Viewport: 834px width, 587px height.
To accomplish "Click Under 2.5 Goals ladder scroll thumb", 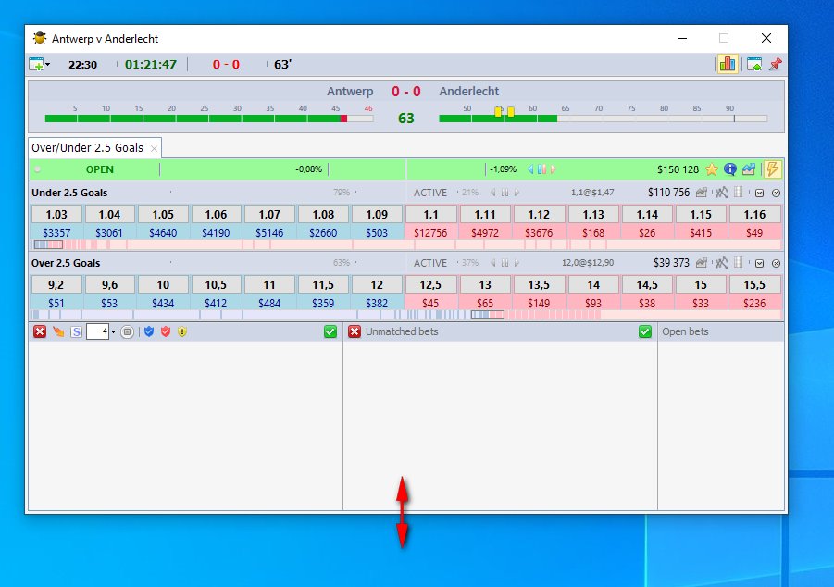I will [48, 244].
